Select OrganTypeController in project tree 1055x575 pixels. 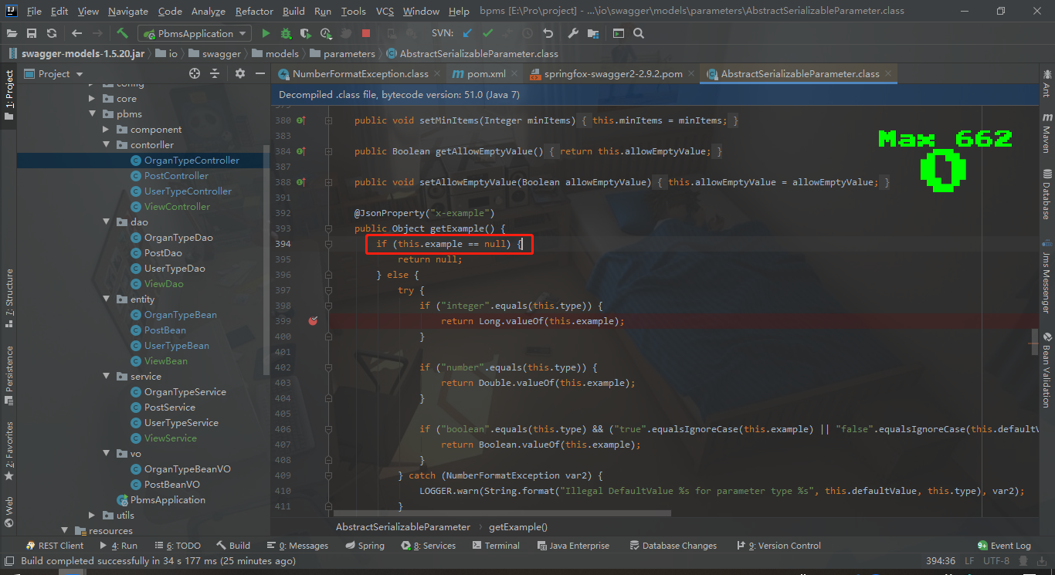click(192, 161)
